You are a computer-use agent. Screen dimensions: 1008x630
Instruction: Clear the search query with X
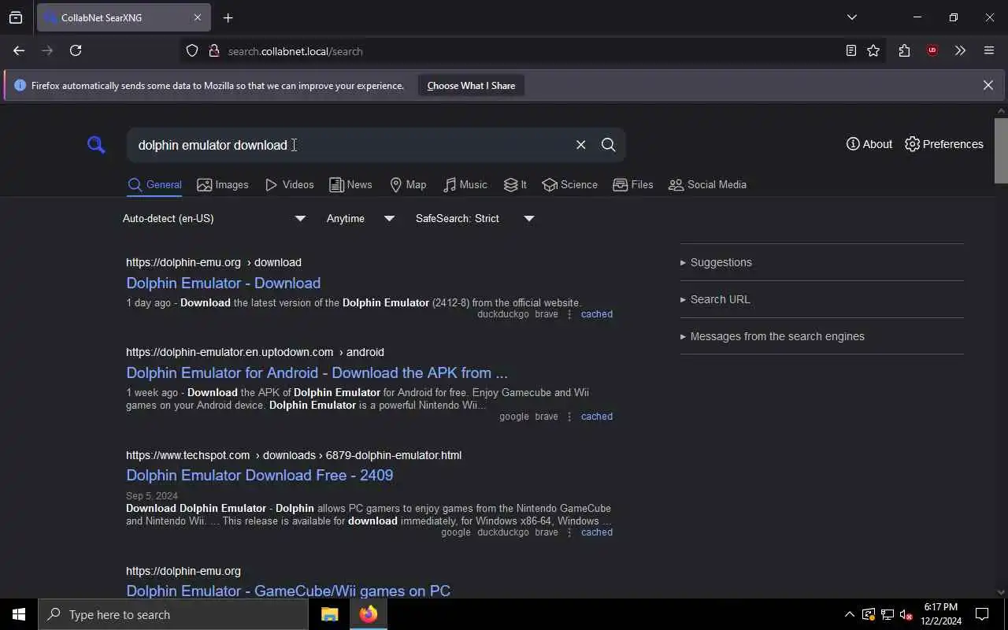coord(580,145)
